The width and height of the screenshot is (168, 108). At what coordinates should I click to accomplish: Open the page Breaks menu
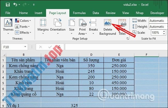93,26
